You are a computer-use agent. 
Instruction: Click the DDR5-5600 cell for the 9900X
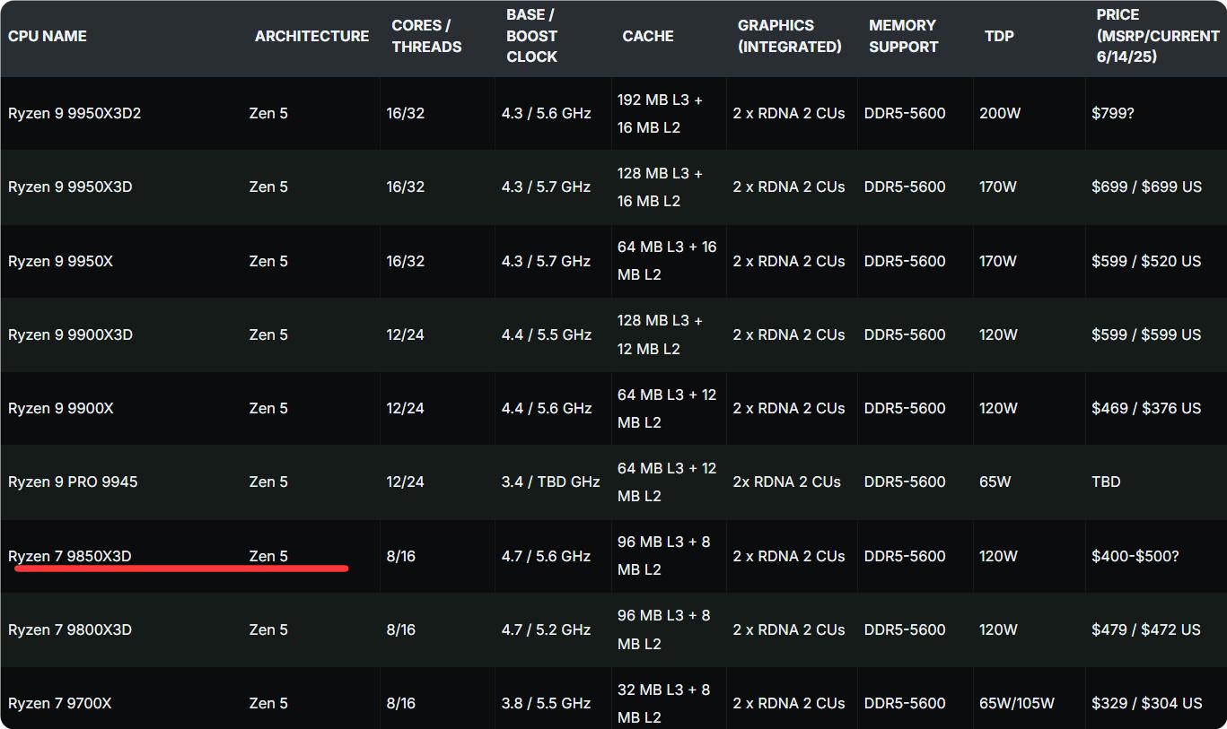point(905,408)
